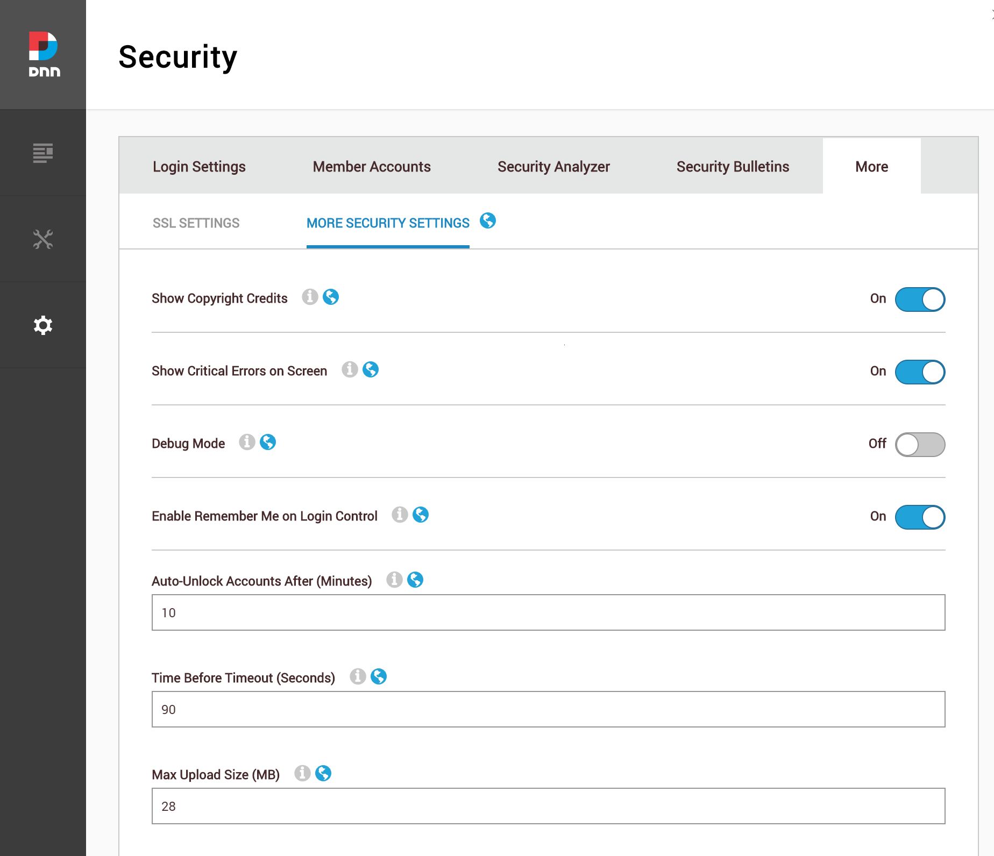Turn off Show Copyright Credits
This screenshot has width=994, height=856.
(x=919, y=299)
